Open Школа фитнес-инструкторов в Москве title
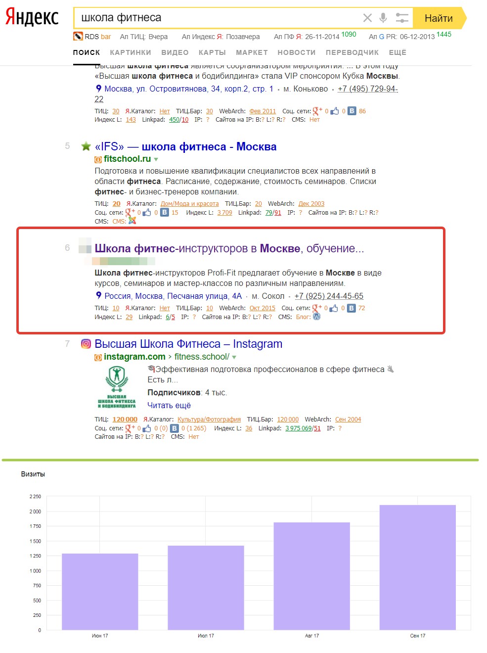Image resolution: width=487 pixels, height=653 pixels. 229,248
